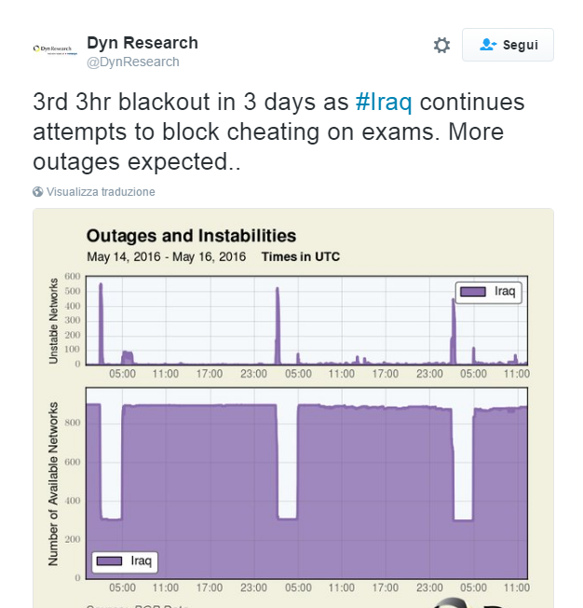The image size is (583, 608).
Task: Click the first tall spike in Unstable Networks chart
Action: pyautogui.click(x=101, y=322)
